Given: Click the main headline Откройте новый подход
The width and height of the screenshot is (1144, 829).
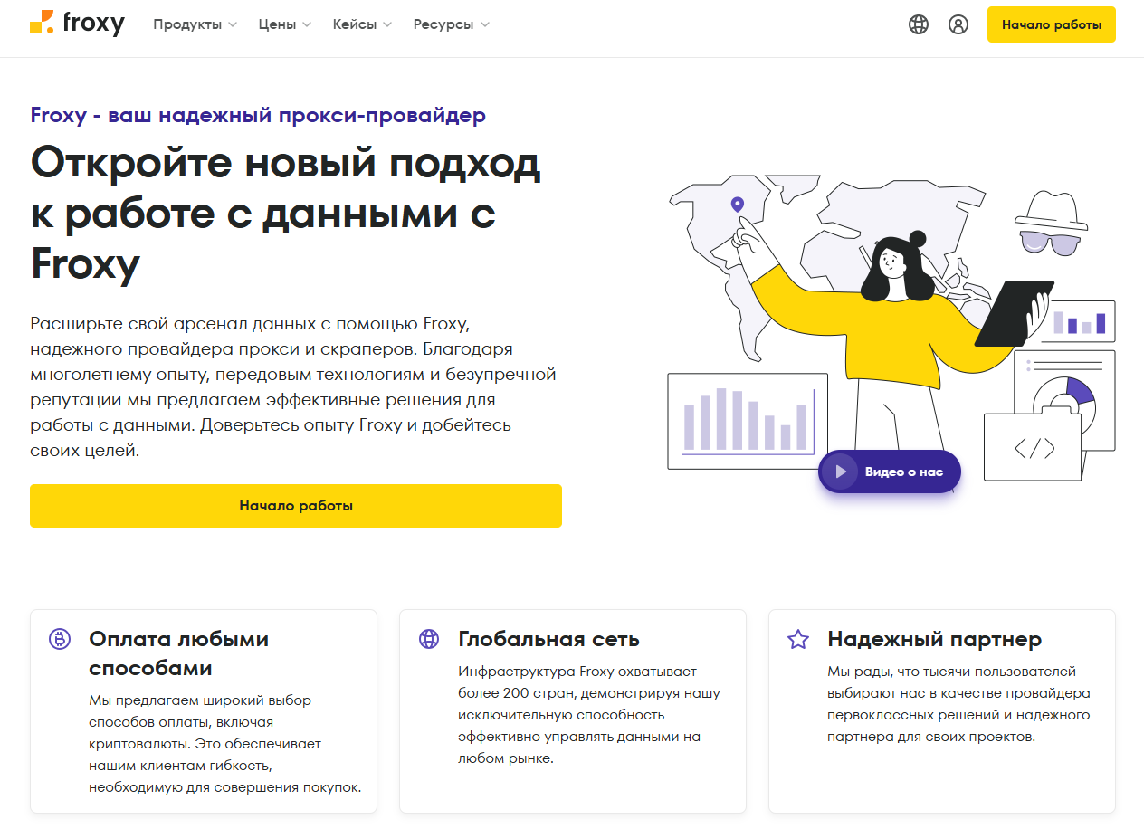Looking at the screenshot, I should [286, 214].
